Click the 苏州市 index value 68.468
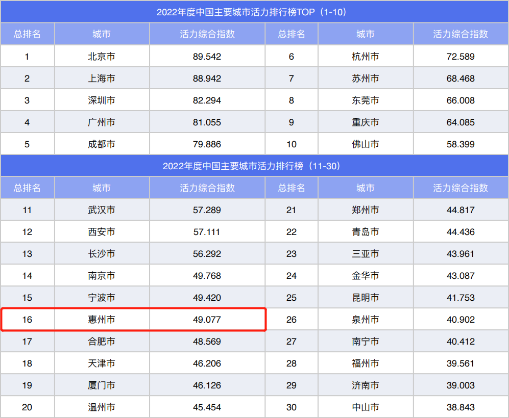This screenshot has height=418, width=509. pos(460,79)
